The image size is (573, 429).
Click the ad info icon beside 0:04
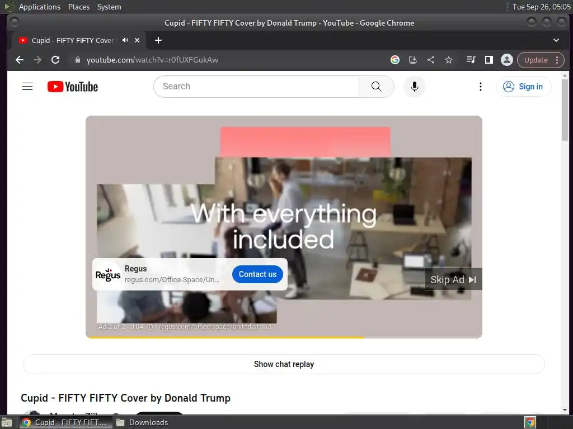pos(149,327)
